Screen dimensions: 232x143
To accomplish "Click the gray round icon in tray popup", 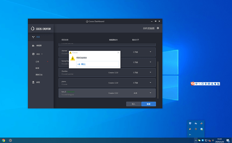I will click(196, 129).
